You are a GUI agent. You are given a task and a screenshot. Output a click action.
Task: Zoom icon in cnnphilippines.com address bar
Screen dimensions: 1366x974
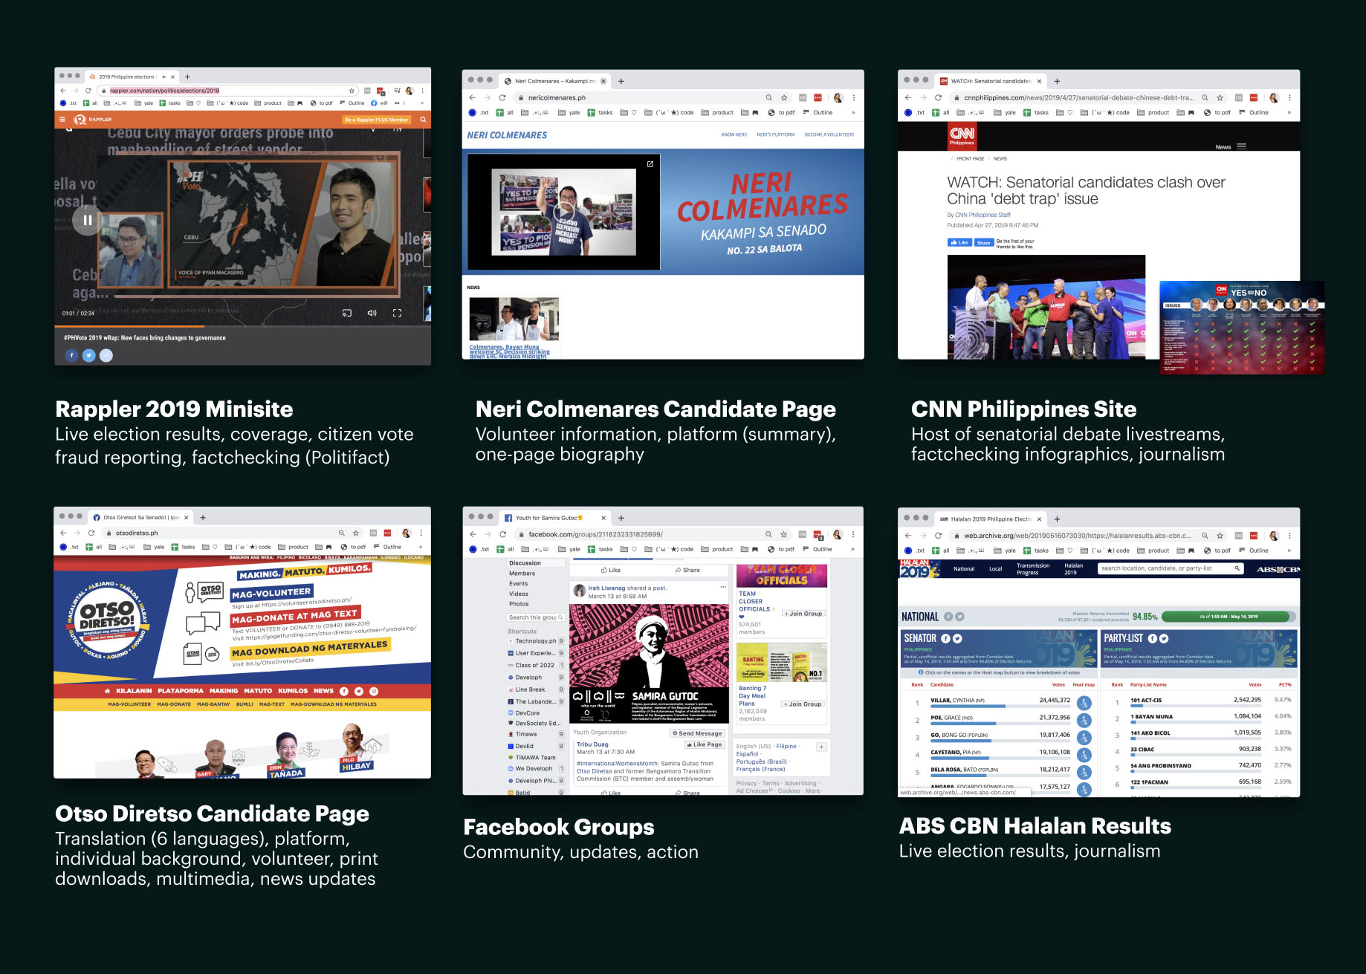tap(1205, 98)
